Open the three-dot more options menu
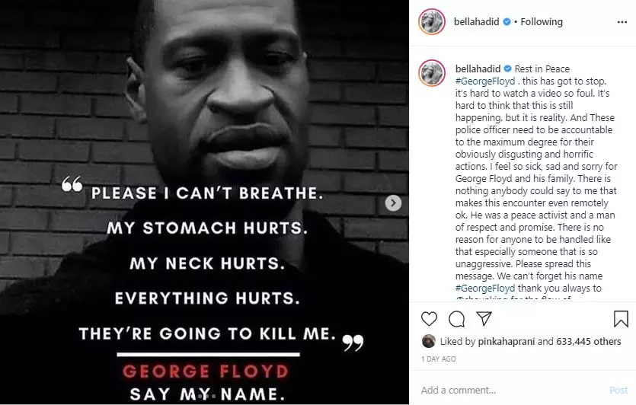Image resolution: width=636 pixels, height=405 pixels. click(622, 22)
